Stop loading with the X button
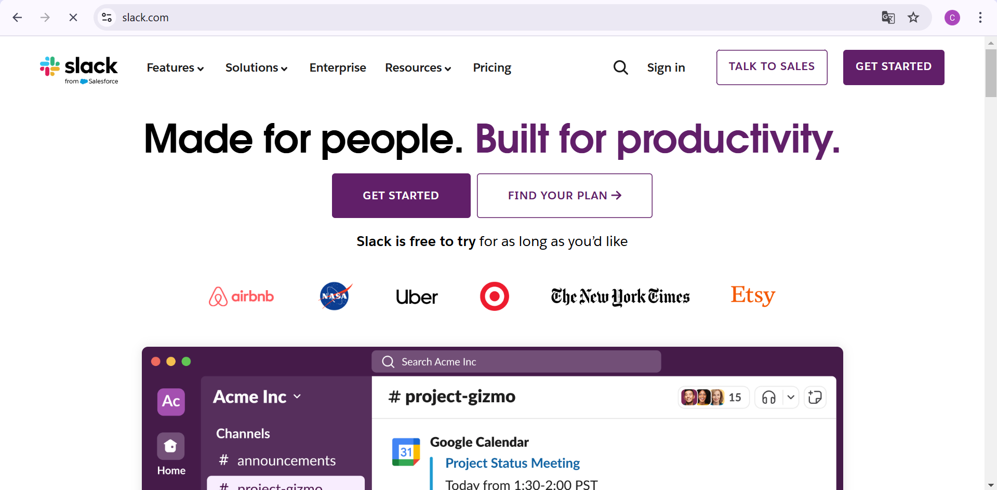Screen dimensions: 997x490 (73, 18)
